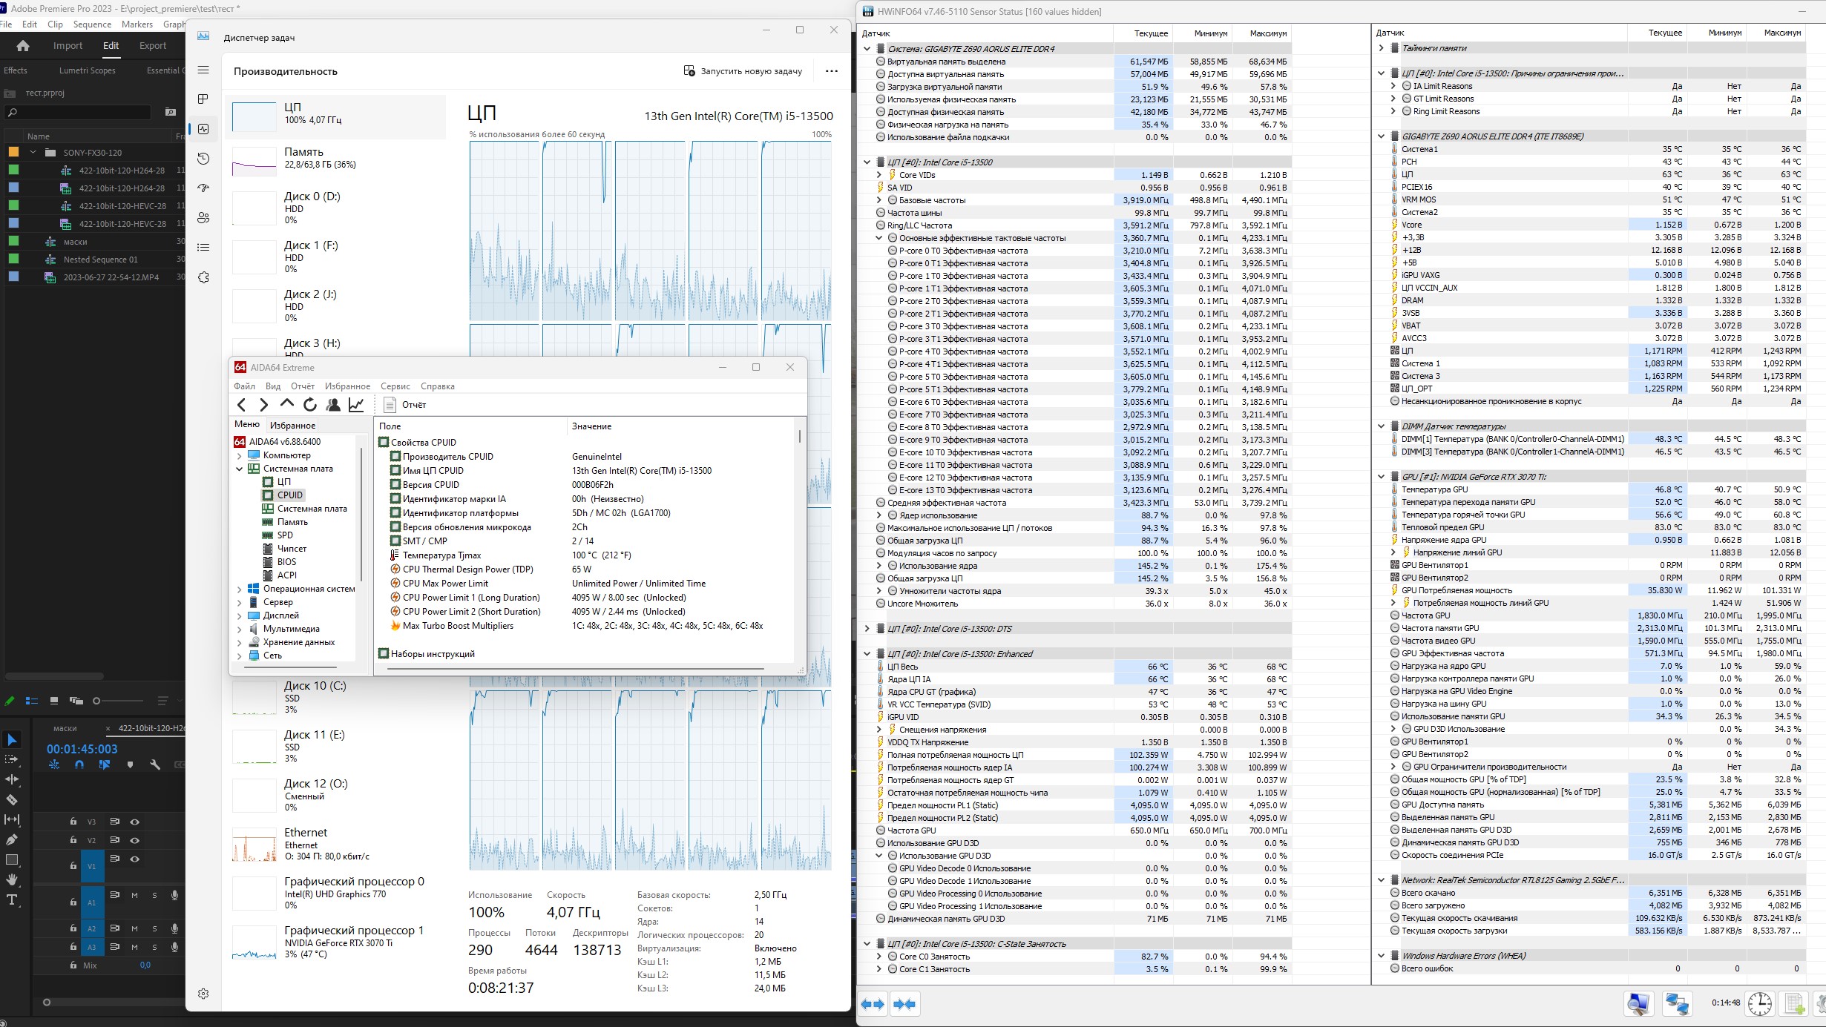Image resolution: width=1826 pixels, height=1027 pixels.
Task: Expand the Сервер node in AIDA64 tree
Action: (239, 603)
